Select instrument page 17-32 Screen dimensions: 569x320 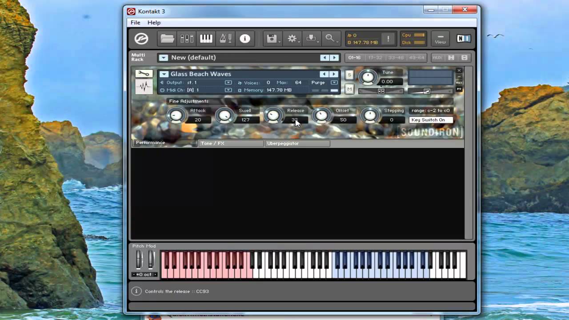(375, 57)
